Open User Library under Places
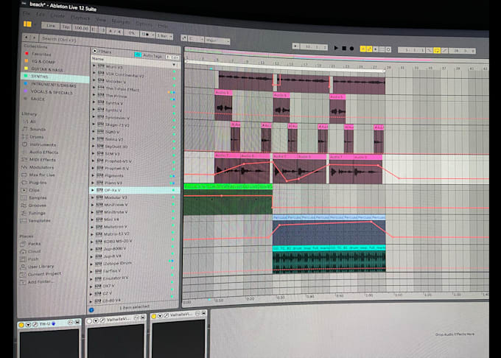Viewport: 501px width, 358px height. point(41,267)
